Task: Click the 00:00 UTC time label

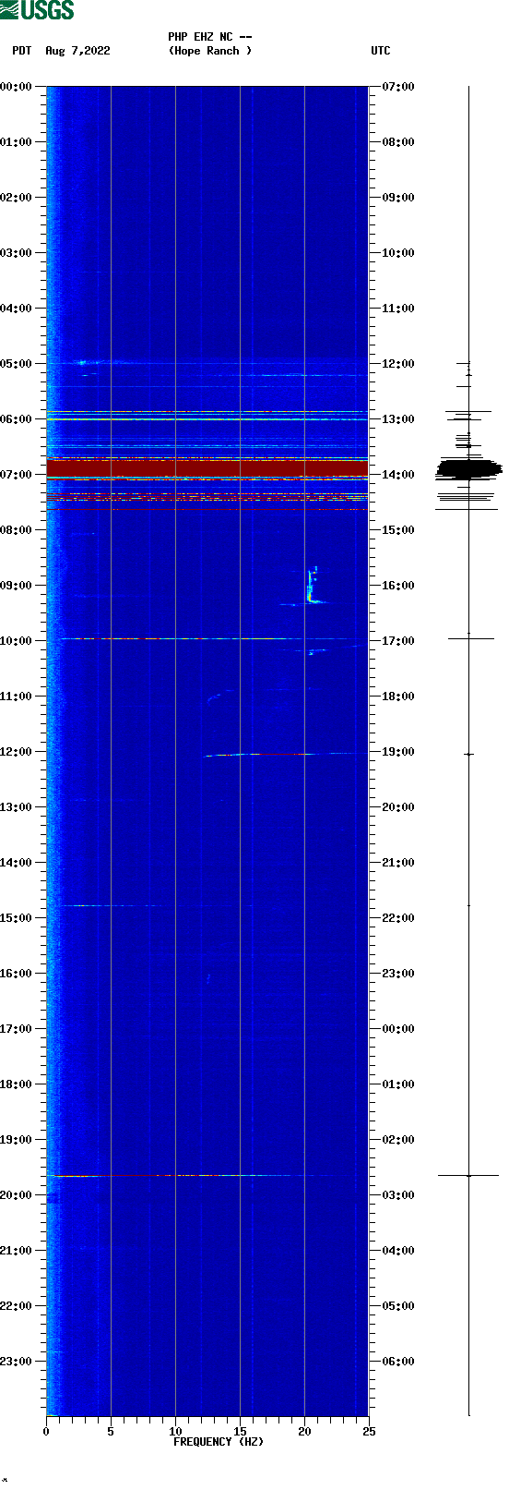Action: point(398,1029)
